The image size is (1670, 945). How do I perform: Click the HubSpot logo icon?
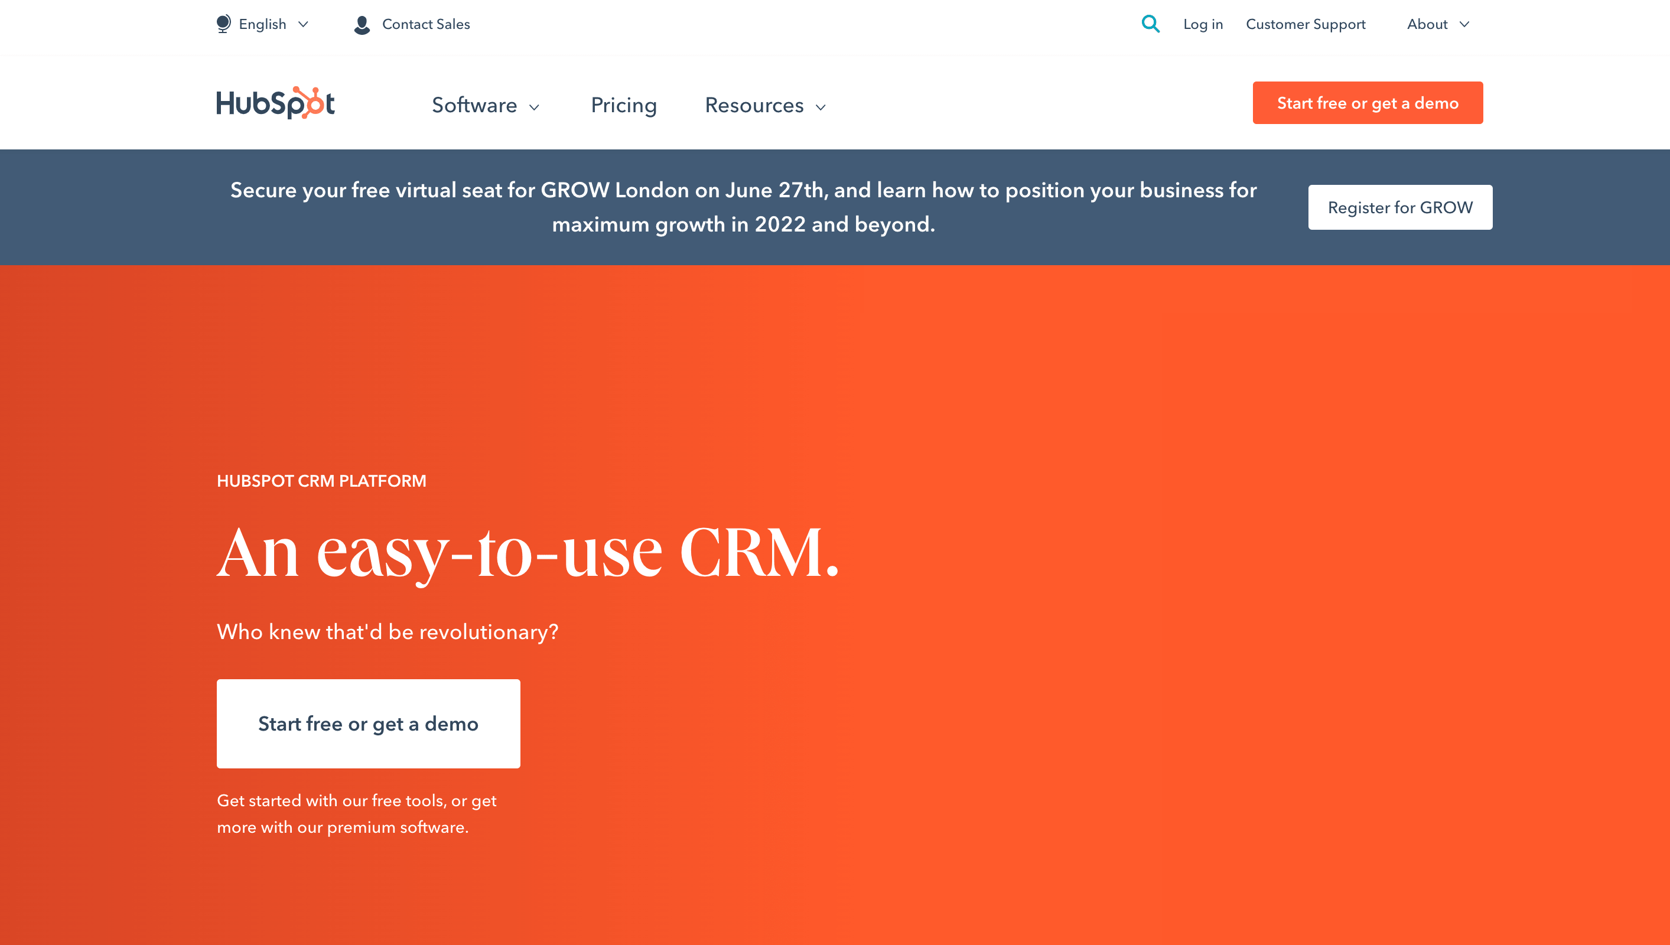click(x=308, y=102)
